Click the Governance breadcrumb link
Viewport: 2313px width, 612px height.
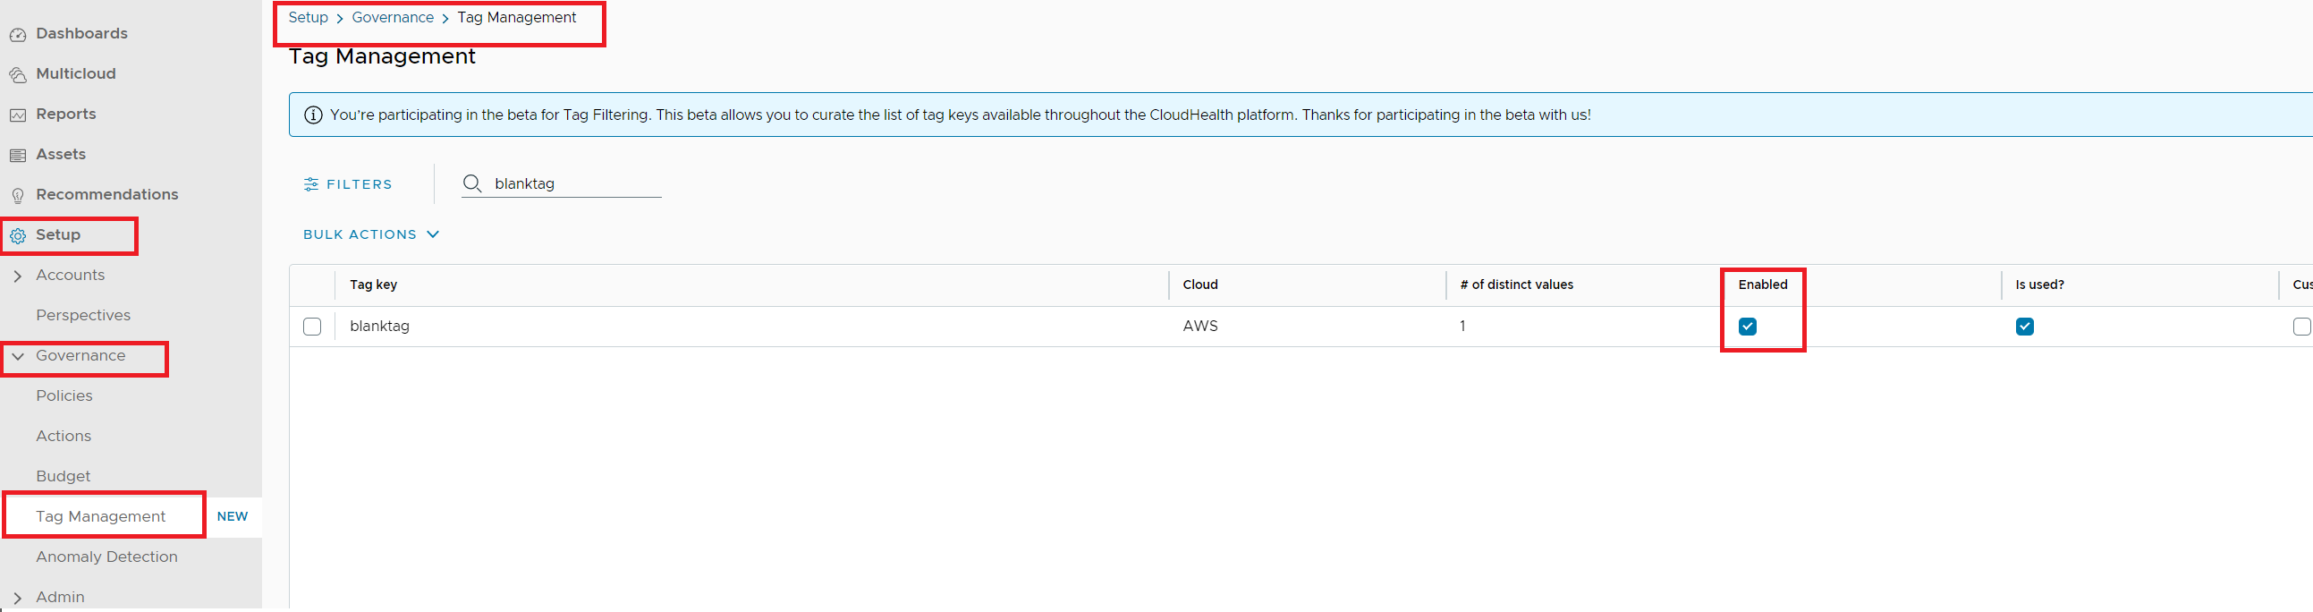[x=393, y=18]
